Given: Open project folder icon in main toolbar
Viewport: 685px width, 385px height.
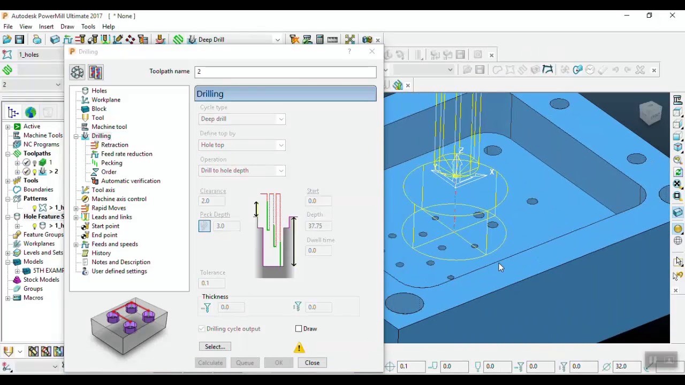Looking at the screenshot, I should (x=7, y=40).
